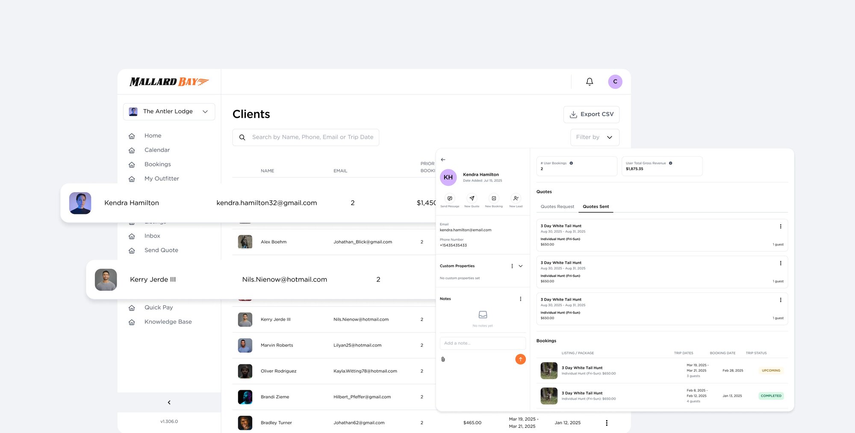Toggle the kebab menu on the first Quotes Sent card
This screenshot has width=855, height=433.
tap(781, 226)
